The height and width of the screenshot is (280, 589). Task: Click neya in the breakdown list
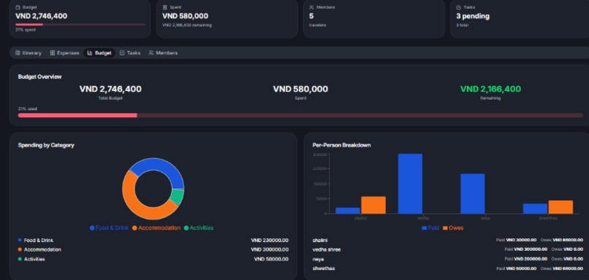pos(318,259)
